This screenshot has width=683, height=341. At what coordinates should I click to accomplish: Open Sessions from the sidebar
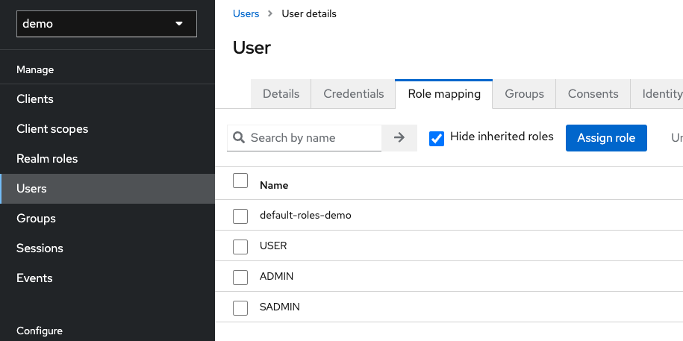[40, 248]
